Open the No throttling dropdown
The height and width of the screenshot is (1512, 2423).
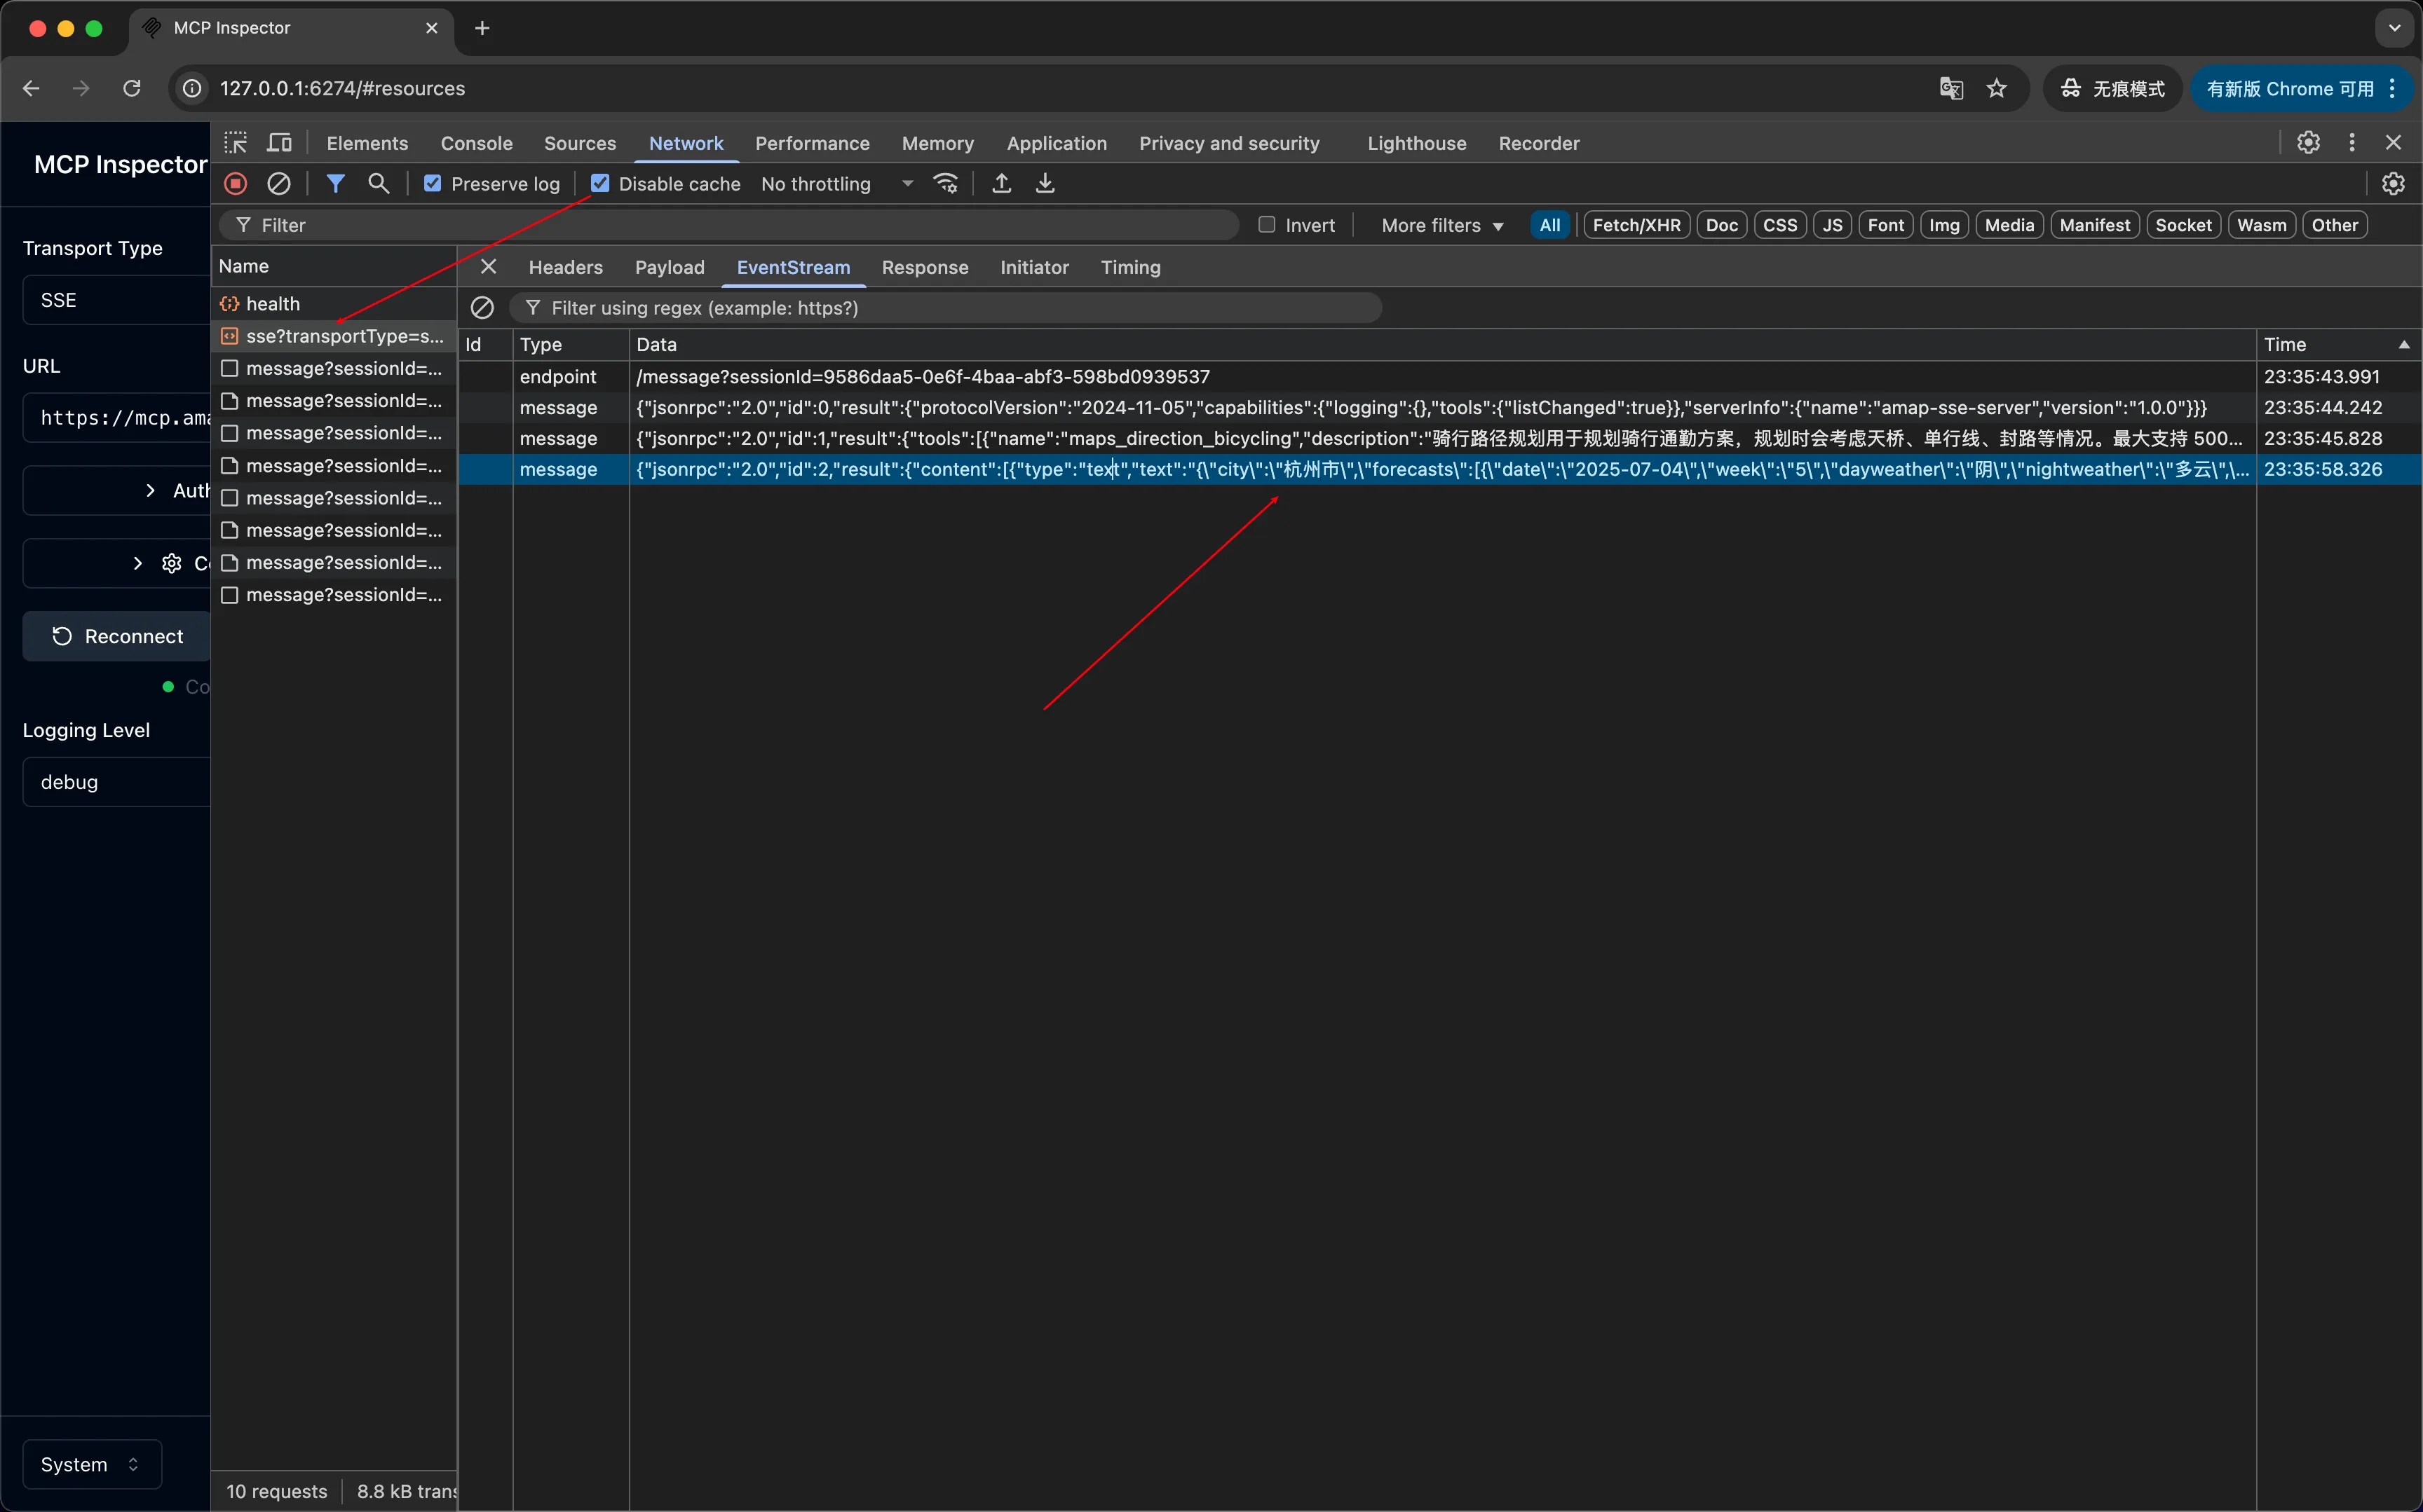click(837, 184)
